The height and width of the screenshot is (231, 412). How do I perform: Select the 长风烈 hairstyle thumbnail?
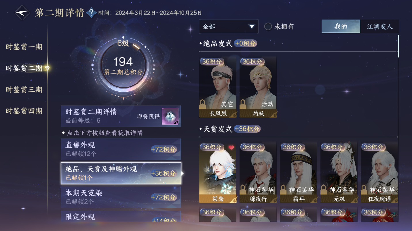click(218, 87)
